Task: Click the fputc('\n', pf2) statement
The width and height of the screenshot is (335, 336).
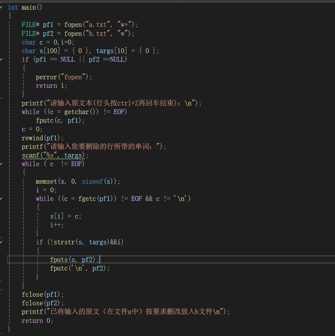Action: pos(80,268)
